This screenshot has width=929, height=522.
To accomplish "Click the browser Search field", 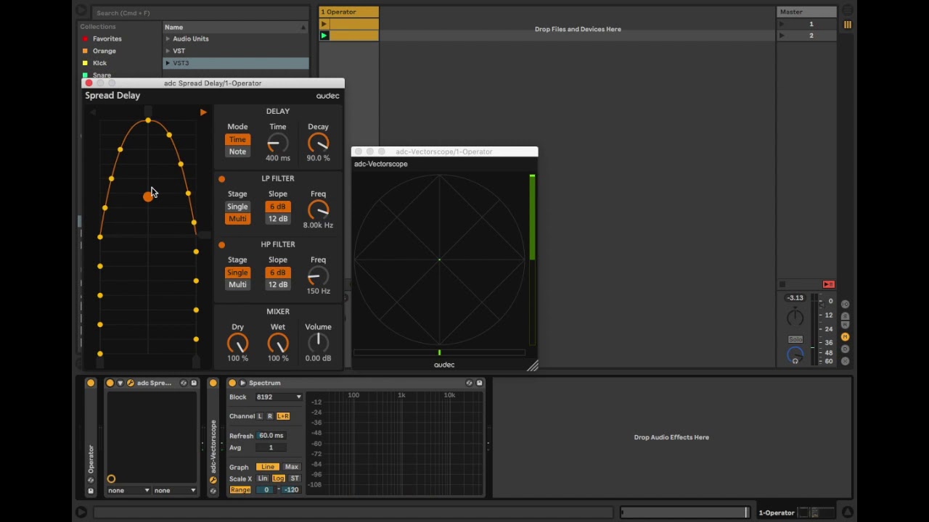I will click(200, 13).
